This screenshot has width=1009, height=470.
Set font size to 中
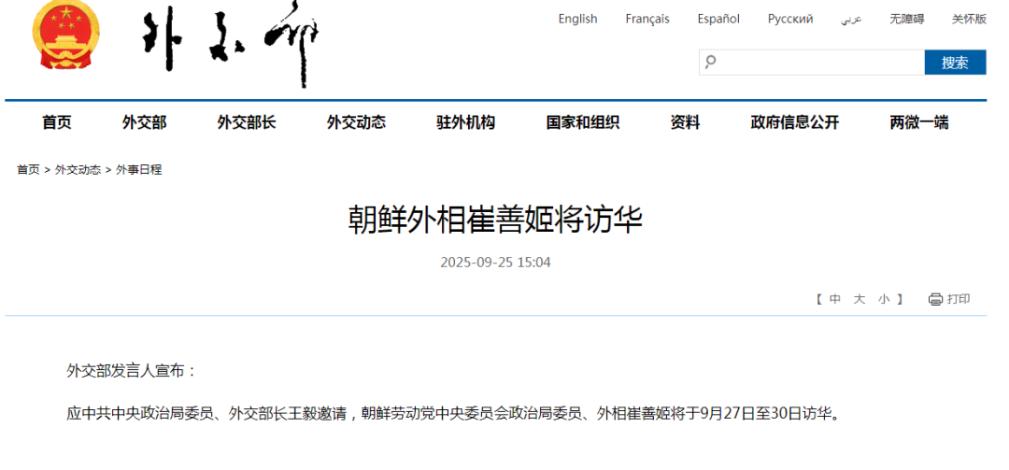pyautogui.click(x=834, y=299)
